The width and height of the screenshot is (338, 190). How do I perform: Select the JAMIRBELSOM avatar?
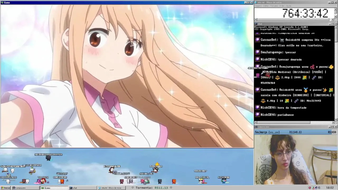(8, 181)
